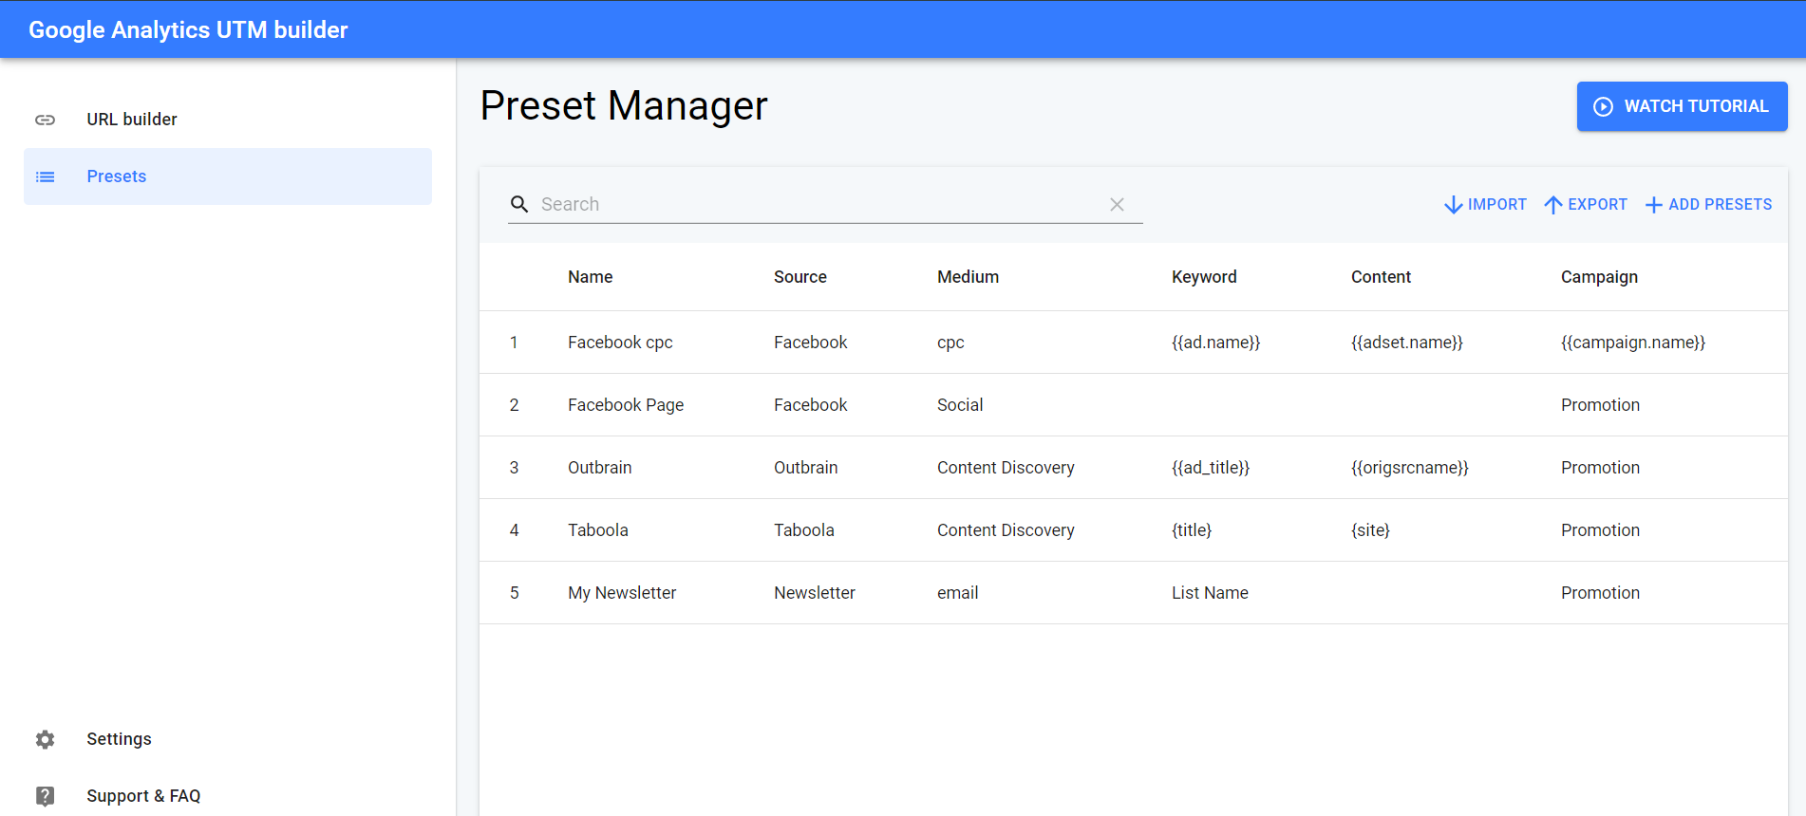
Task: Click the play icon in Watch Tutorial
Action: tap(1603, 106)
